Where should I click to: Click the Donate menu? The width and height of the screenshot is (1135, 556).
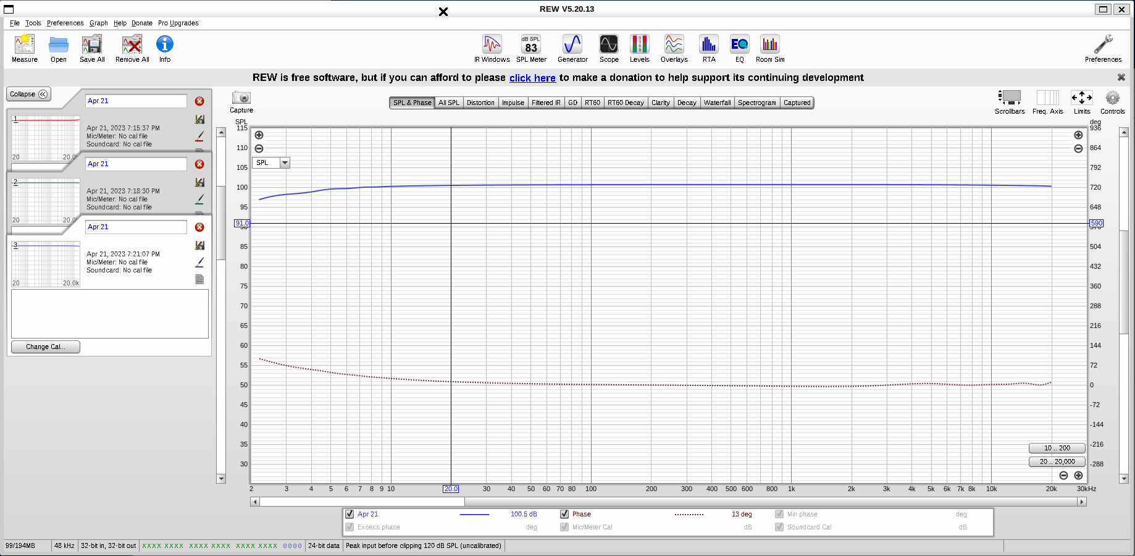click(x=142, y=23)
